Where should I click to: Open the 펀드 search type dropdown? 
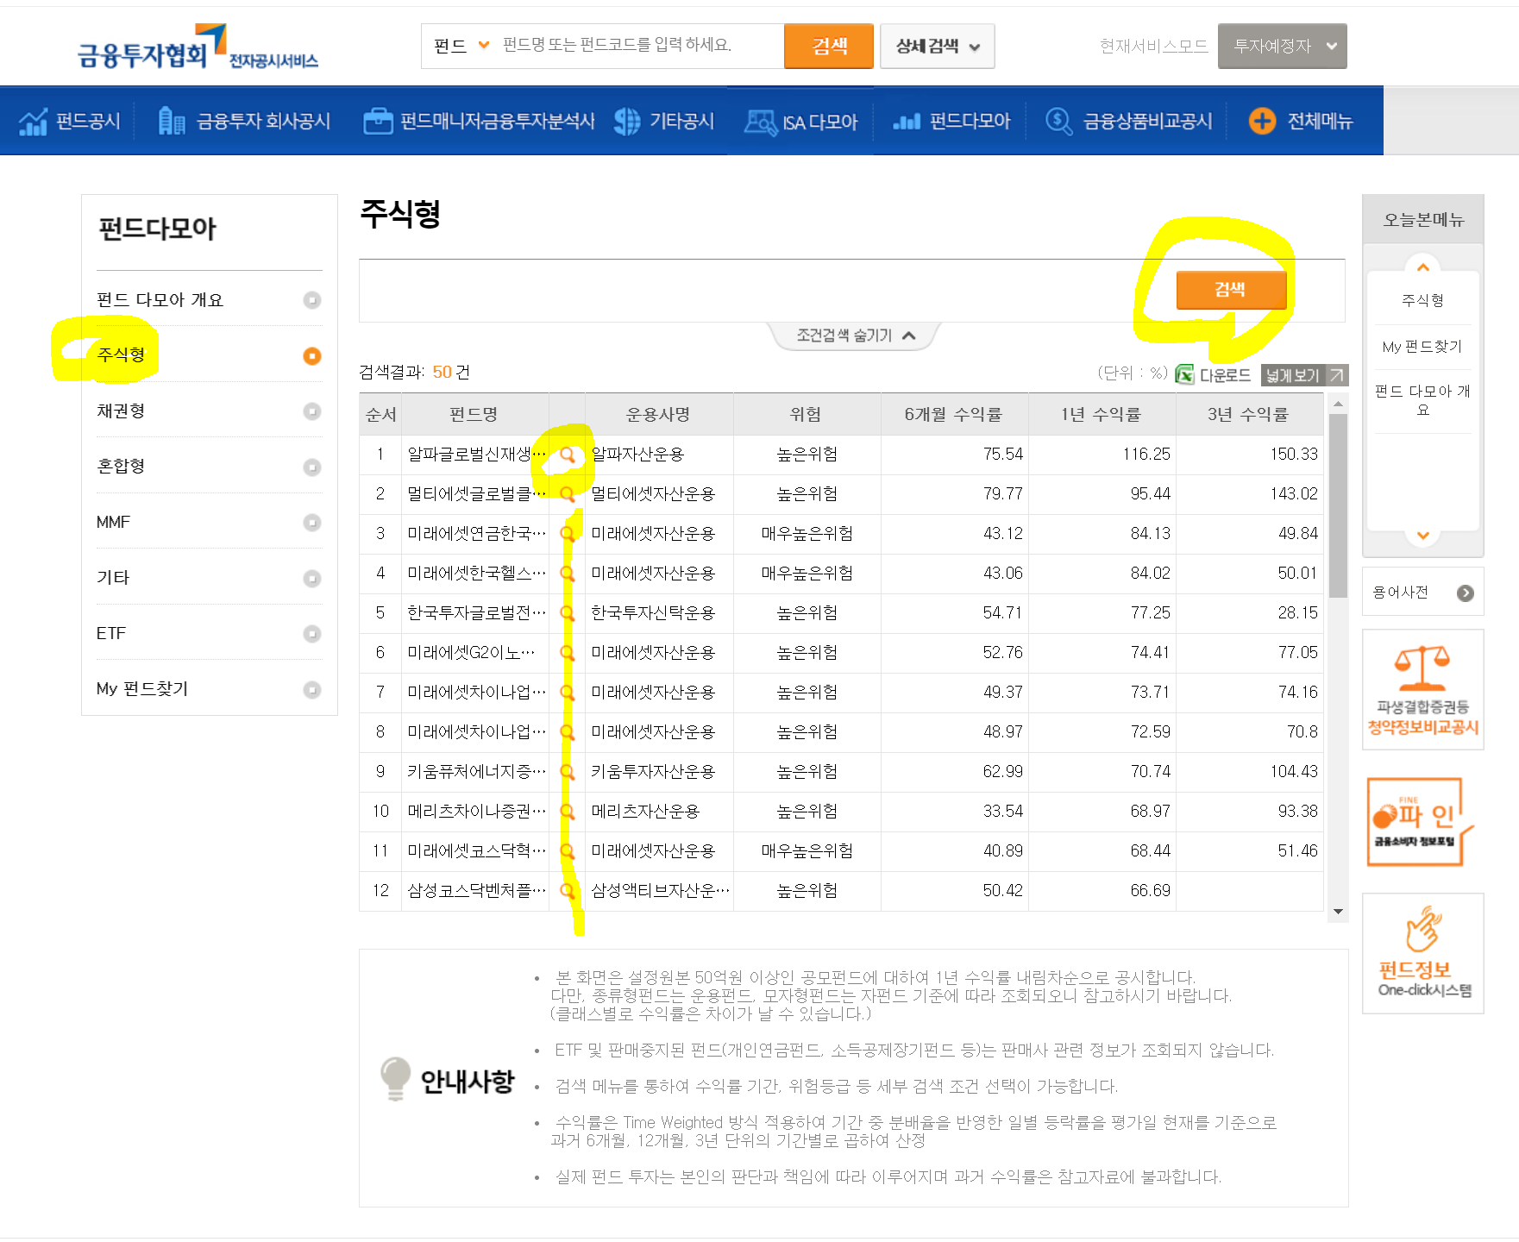[x=461, y=46]
